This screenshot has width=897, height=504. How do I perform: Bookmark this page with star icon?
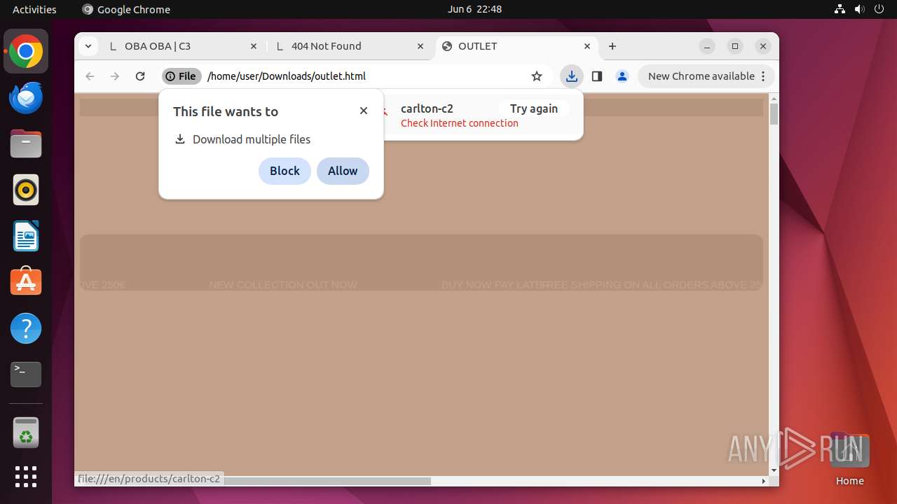tap(537, 76)
